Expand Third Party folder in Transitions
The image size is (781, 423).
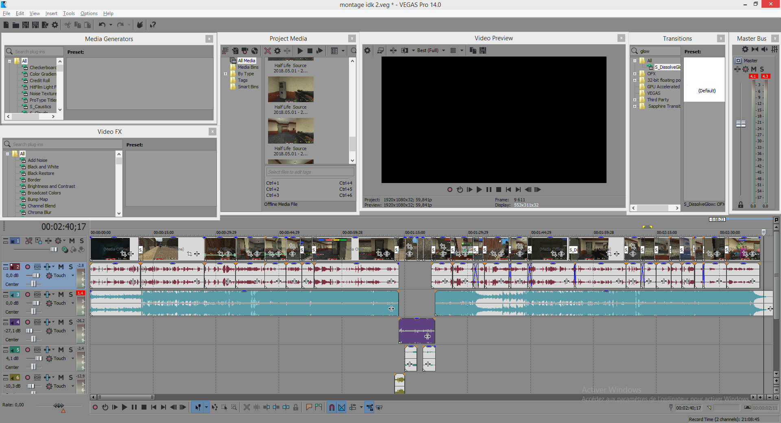(635, 100)
